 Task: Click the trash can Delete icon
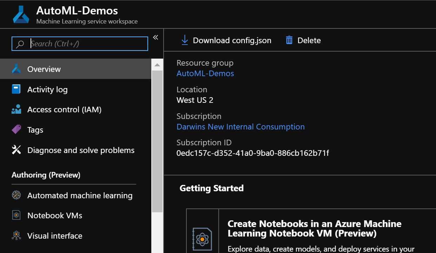click(289, 40)
